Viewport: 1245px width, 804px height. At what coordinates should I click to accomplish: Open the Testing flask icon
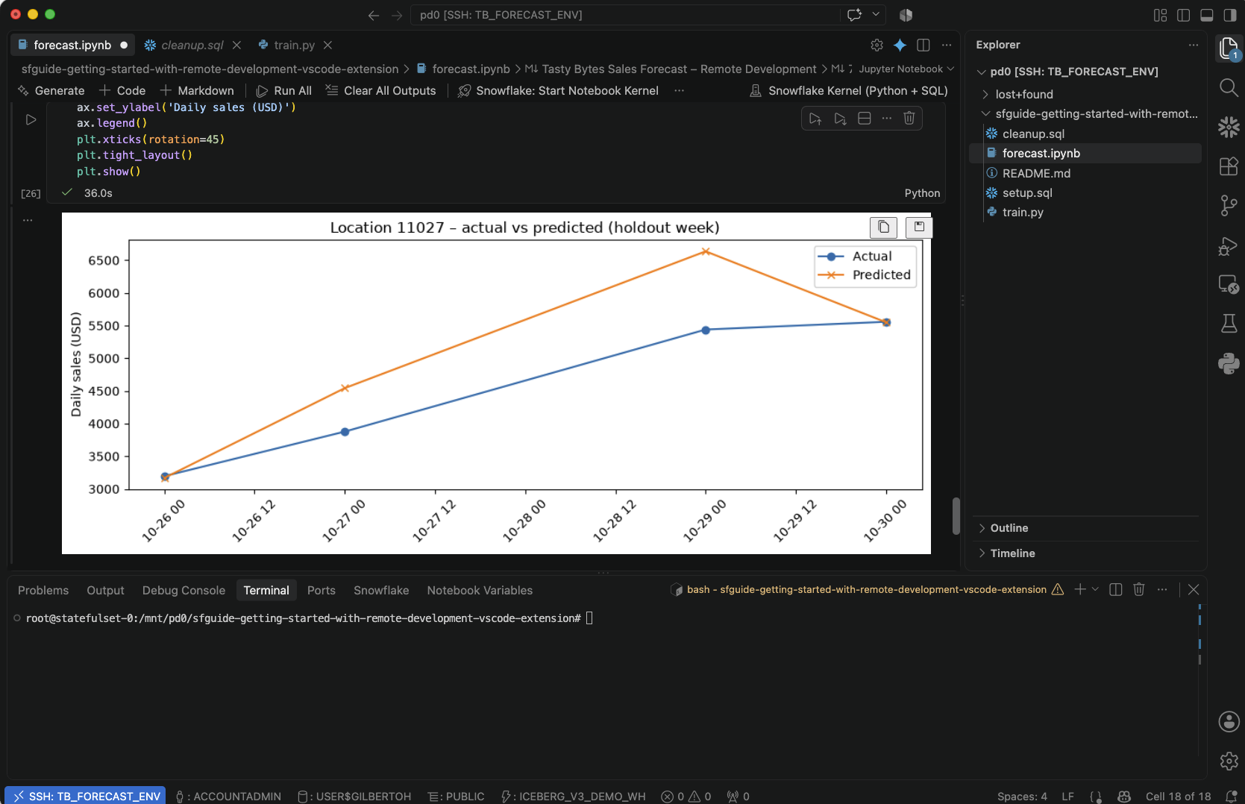coord(1229,324)
